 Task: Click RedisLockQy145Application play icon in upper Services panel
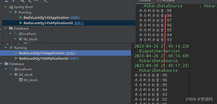pos(21,18)
